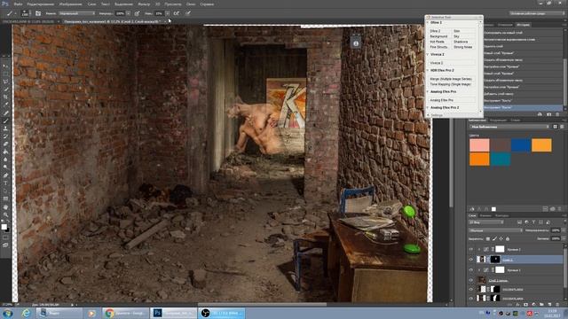Toggle visibility of bottom visible layer

(x=471, y=298)
